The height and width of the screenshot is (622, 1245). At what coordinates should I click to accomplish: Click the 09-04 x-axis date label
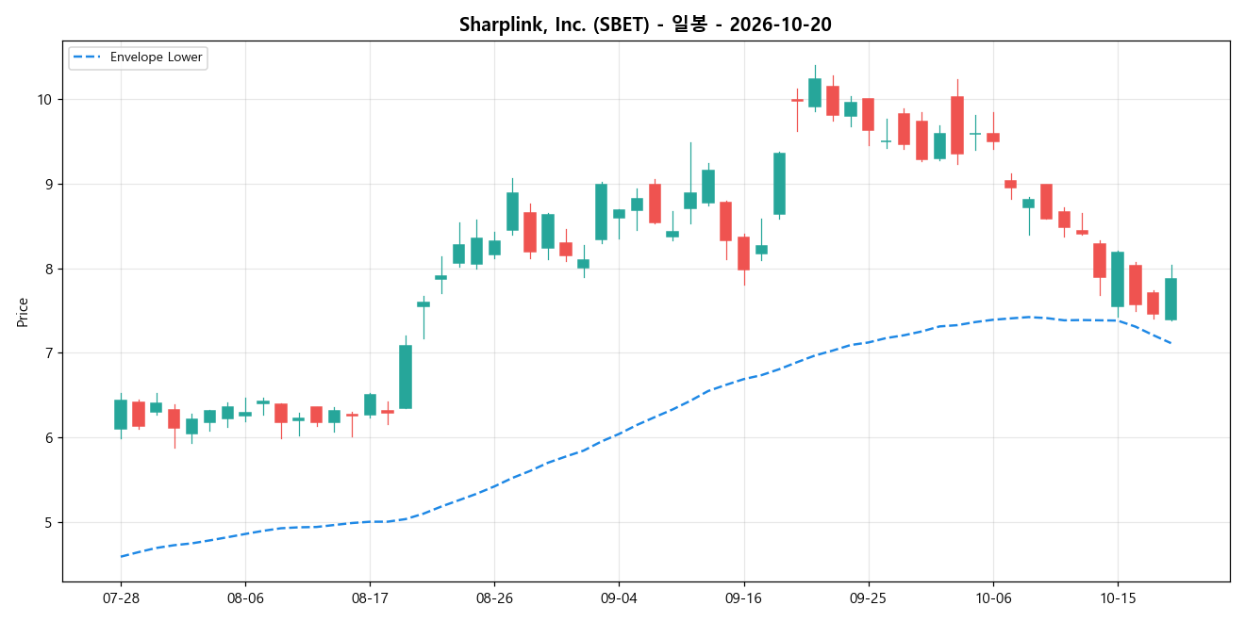(619, 598)
